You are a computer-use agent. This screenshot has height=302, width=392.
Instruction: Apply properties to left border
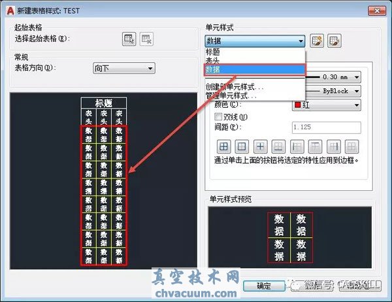coord(297,146)
